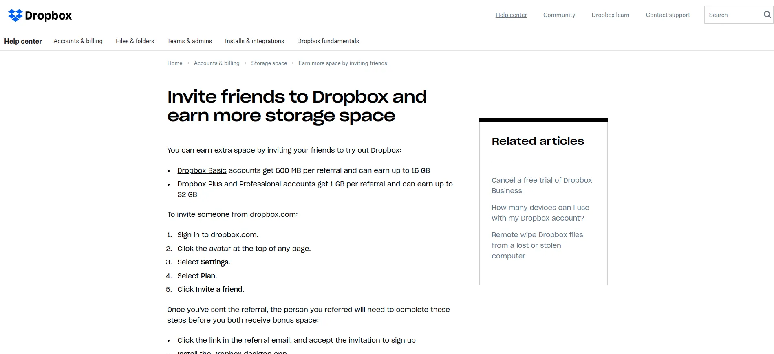Navigate to the Storage space breadcrumb
The image size is (774, 354).
click(269, 63)
